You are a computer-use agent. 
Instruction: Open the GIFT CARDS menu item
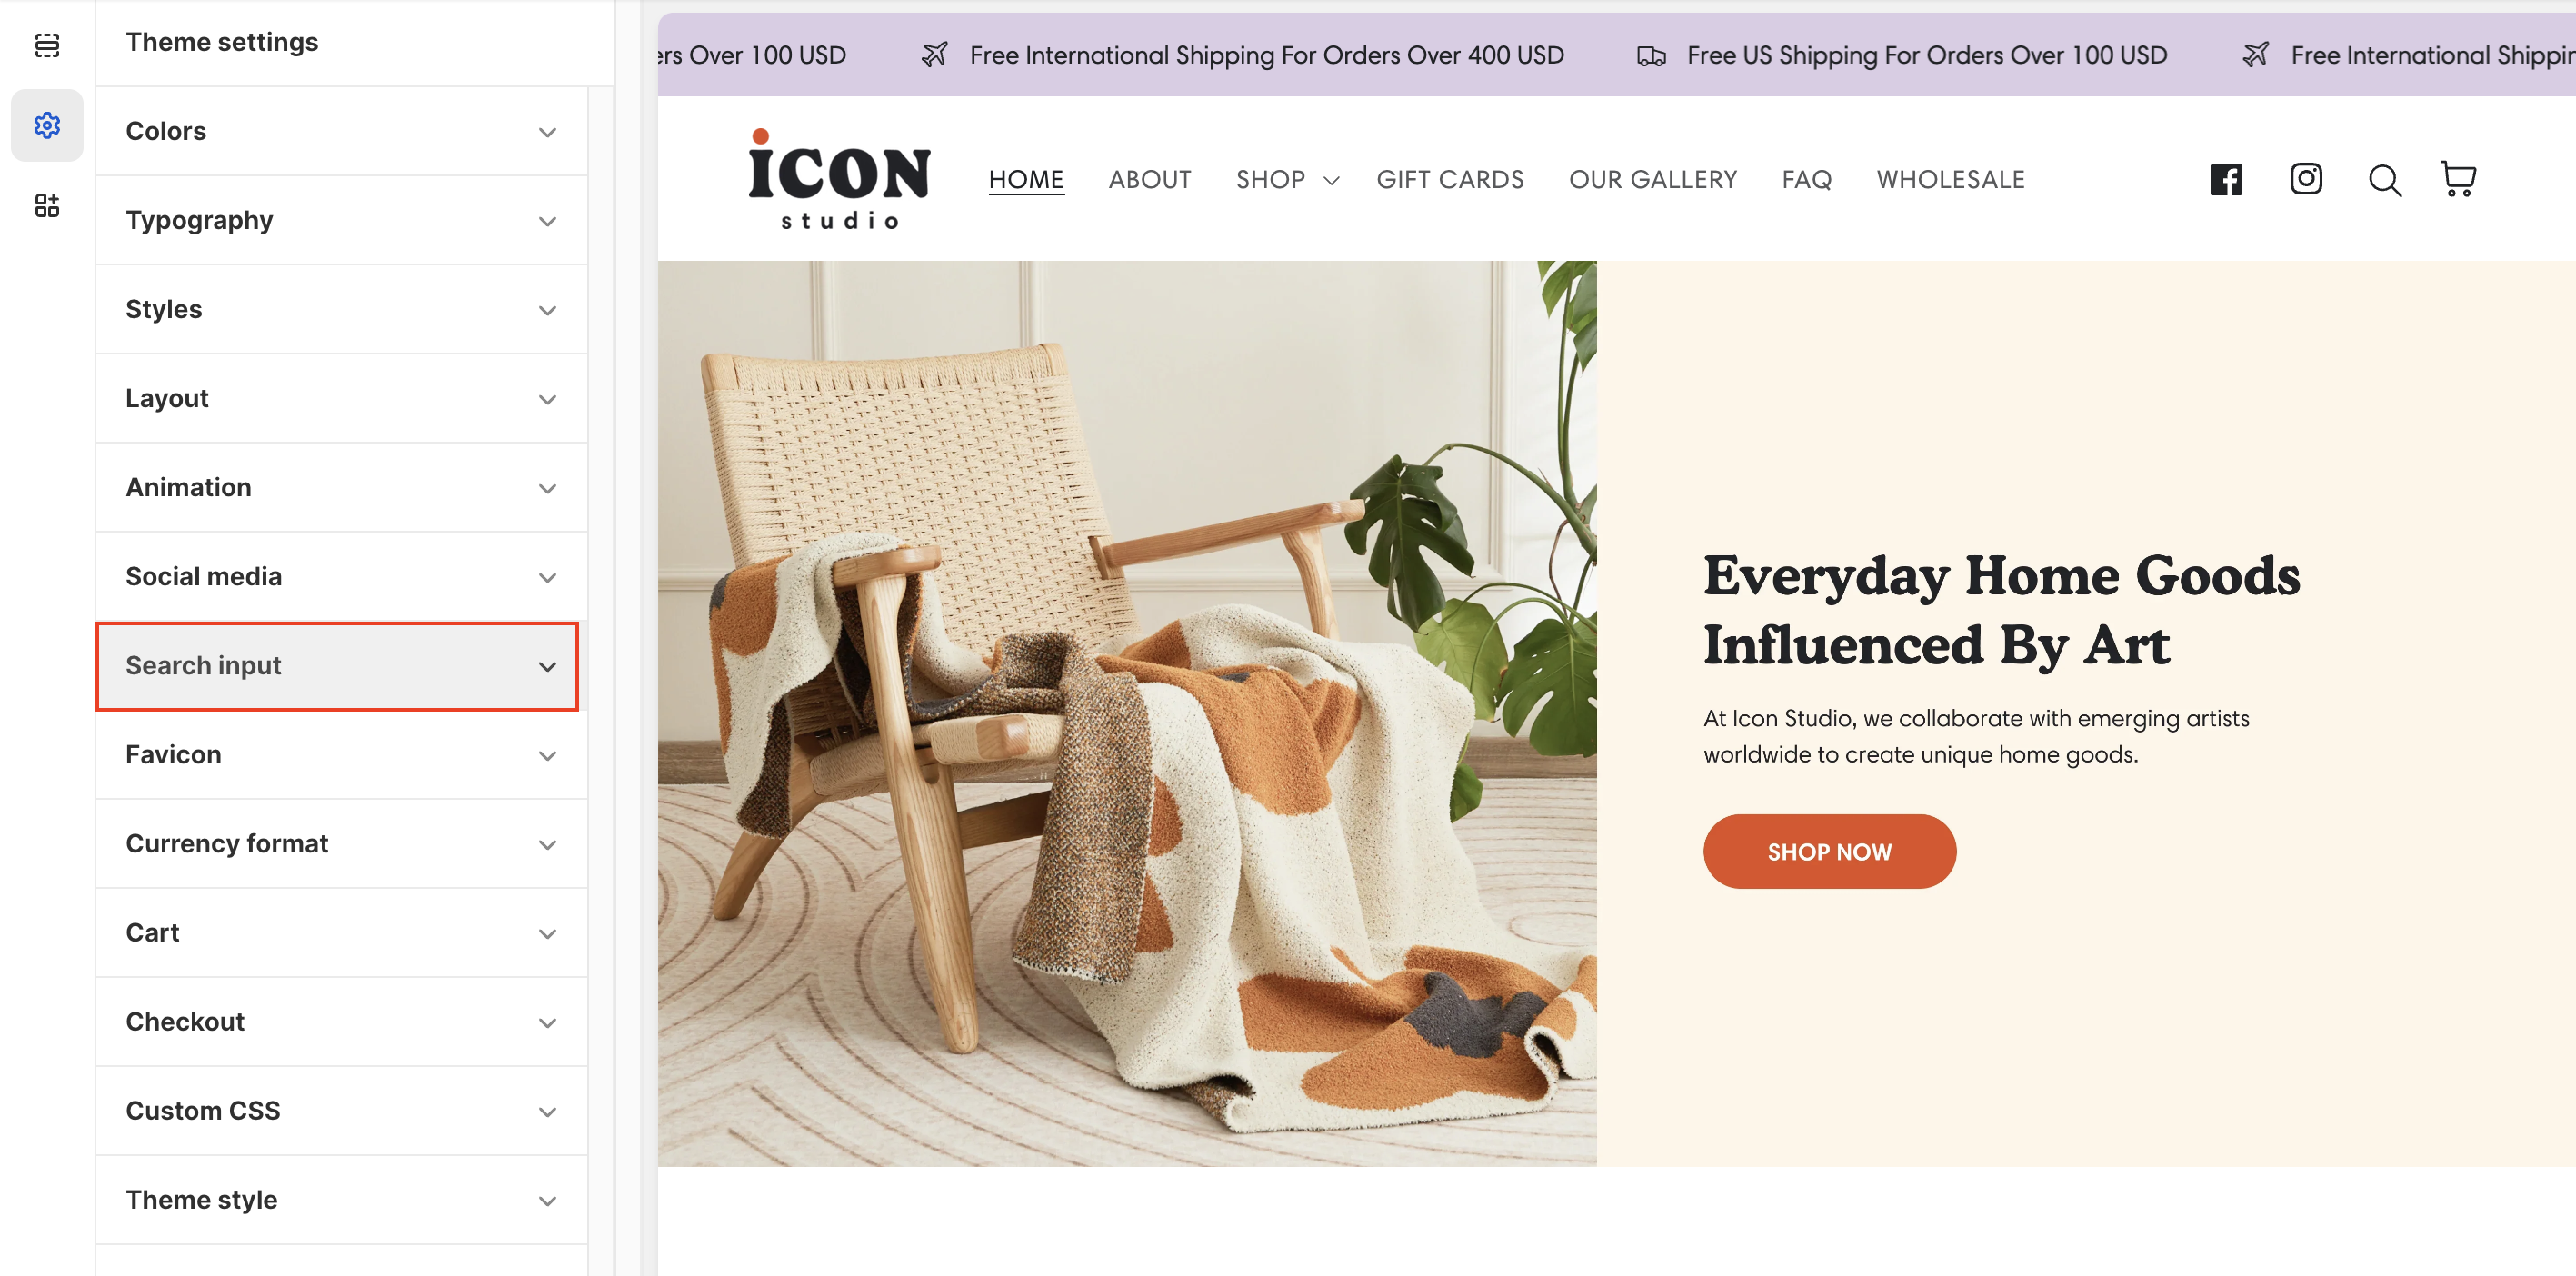pos(1450,180)
